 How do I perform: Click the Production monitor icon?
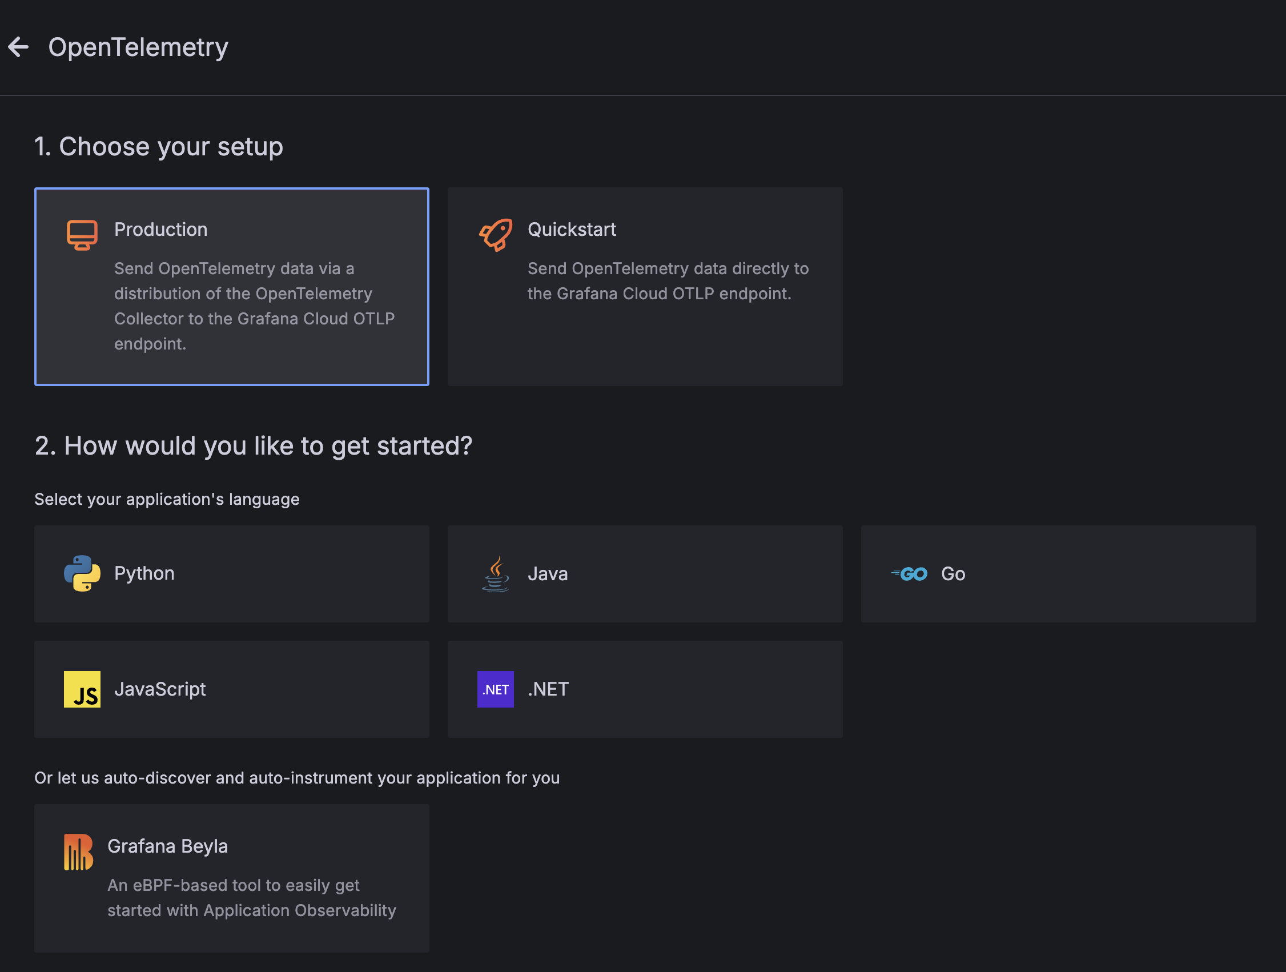click(x=82, y=235)
